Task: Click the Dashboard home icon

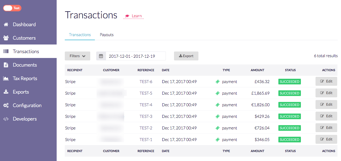Action: tap(6, 25)
